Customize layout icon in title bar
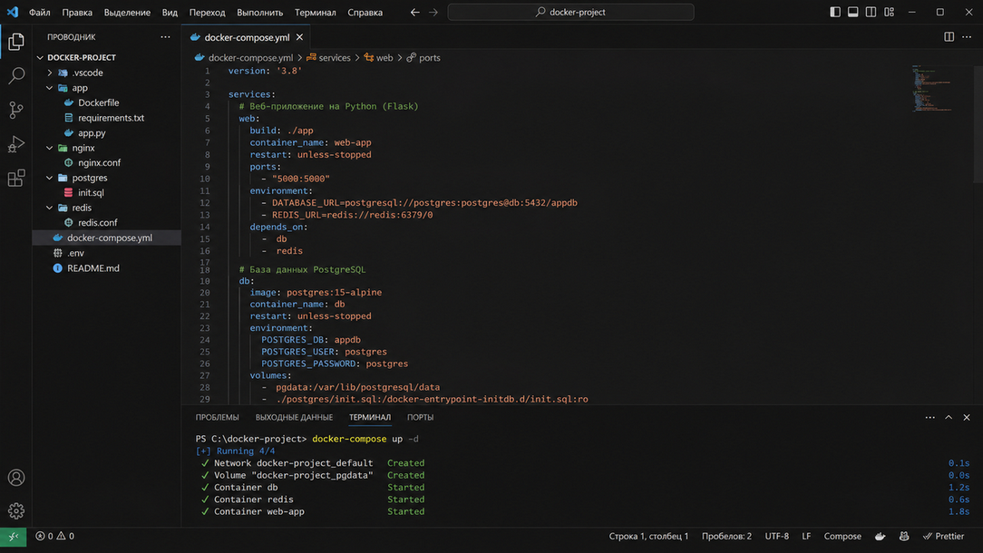Viewport: 983px width, 553px height. 889,12
